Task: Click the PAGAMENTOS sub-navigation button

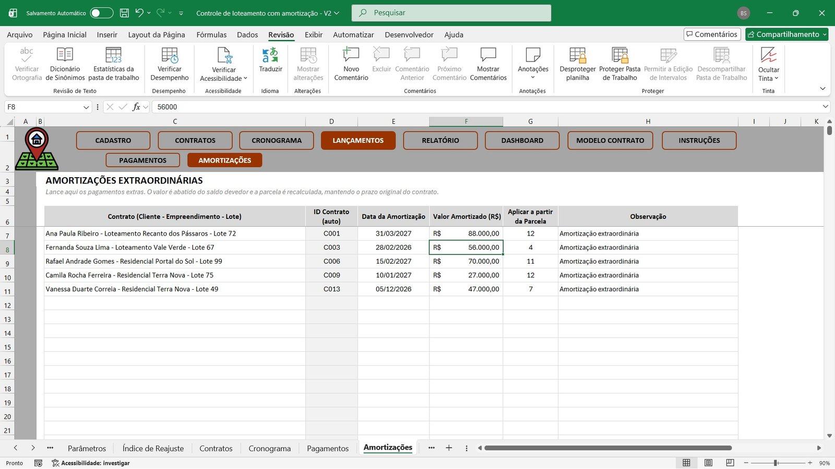Action: pyautogui.click(x=142, y=160)
